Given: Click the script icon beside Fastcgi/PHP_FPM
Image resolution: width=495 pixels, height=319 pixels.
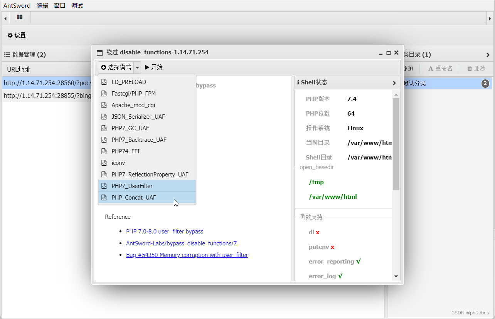Looking at the screenshot, I should (x=104, y=93).
